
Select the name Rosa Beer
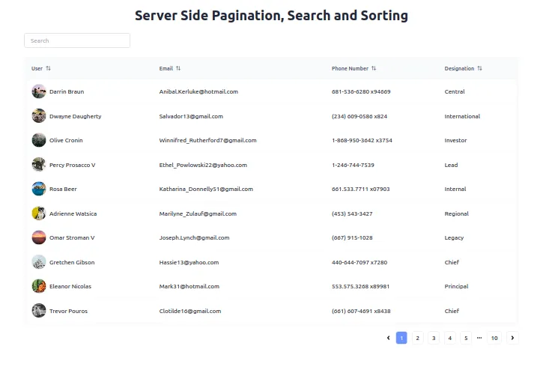63,189
